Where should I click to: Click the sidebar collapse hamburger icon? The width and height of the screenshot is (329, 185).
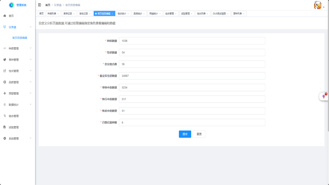(x=39, y=5)
